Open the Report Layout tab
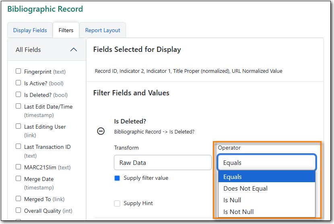 click(103, 30)
